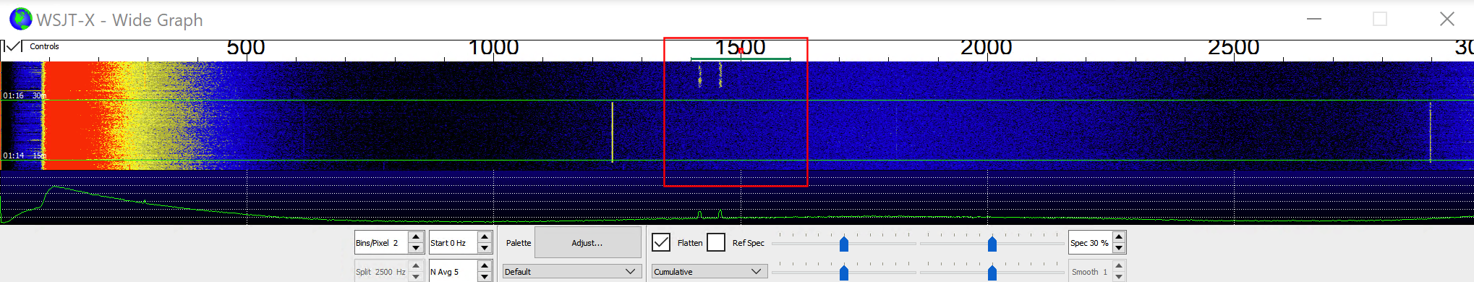Increase Bins/Pixel with up arrow
Screen dimensions: 1474x282
pos(416,237)
